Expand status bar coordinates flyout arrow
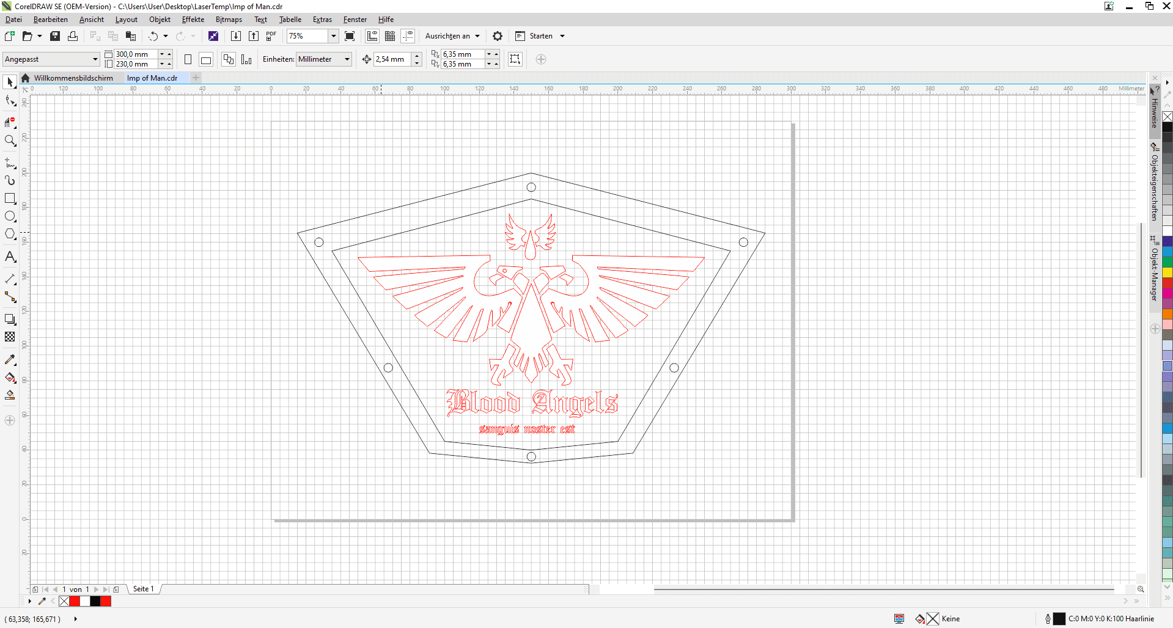The image size is (1173, 628). pos(76,619)
